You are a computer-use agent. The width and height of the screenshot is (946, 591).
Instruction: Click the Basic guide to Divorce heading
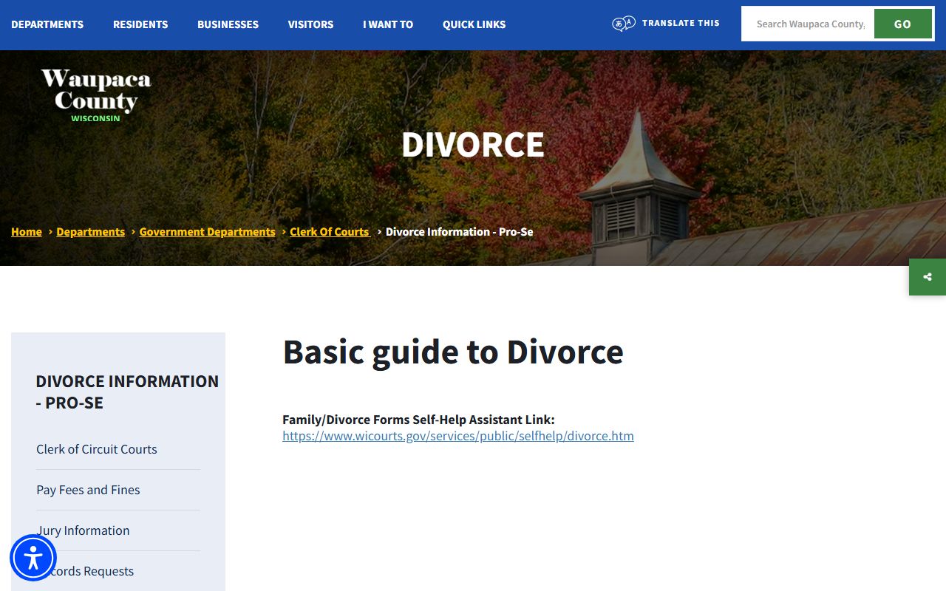click(453, 352)
